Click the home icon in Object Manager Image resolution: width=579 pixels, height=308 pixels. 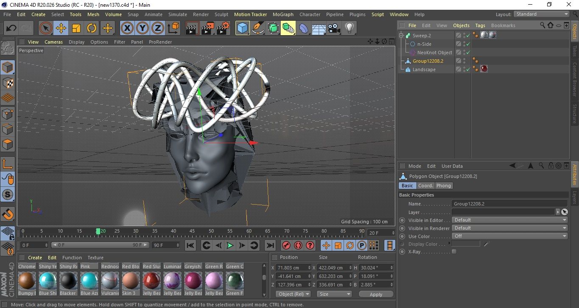click(550, 25)
